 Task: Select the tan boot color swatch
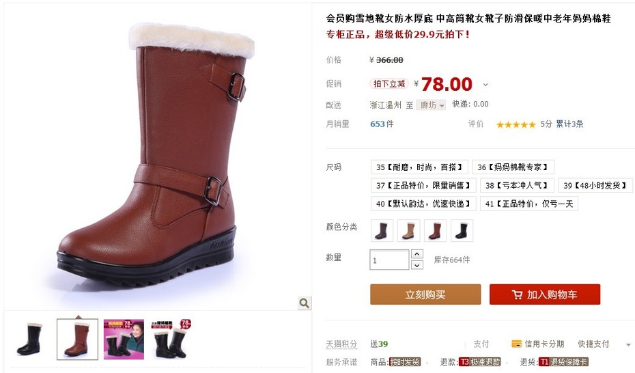pos(408,230)
